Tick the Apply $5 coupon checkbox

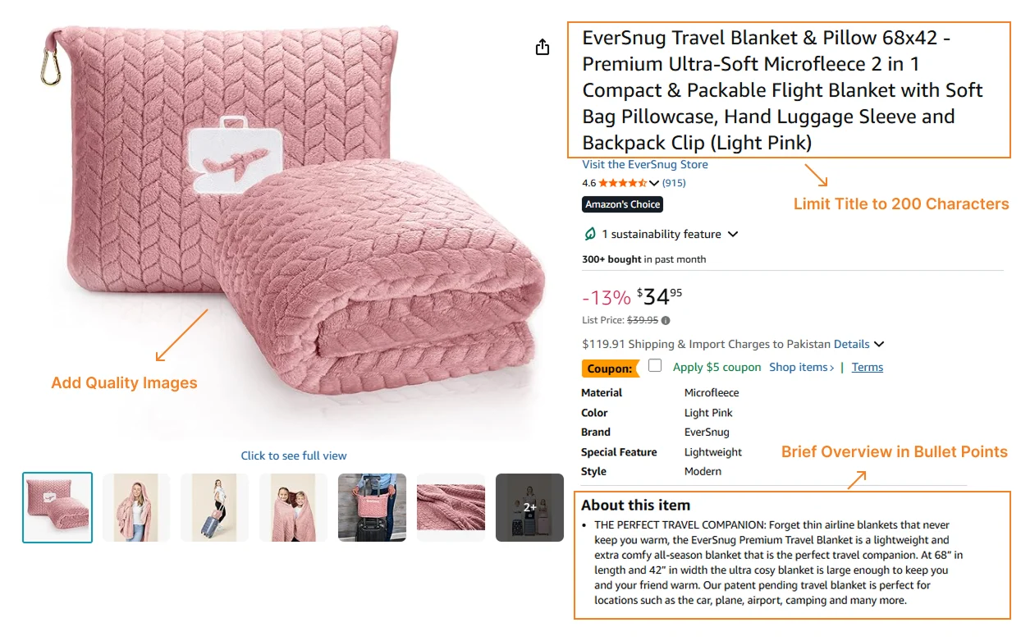tap(655, 366)
